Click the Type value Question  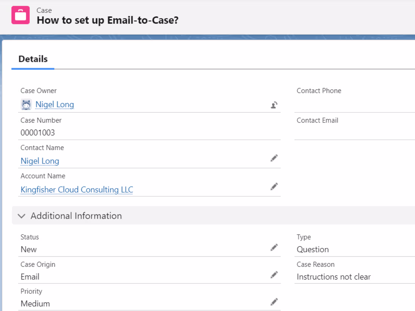click(314, 249)
